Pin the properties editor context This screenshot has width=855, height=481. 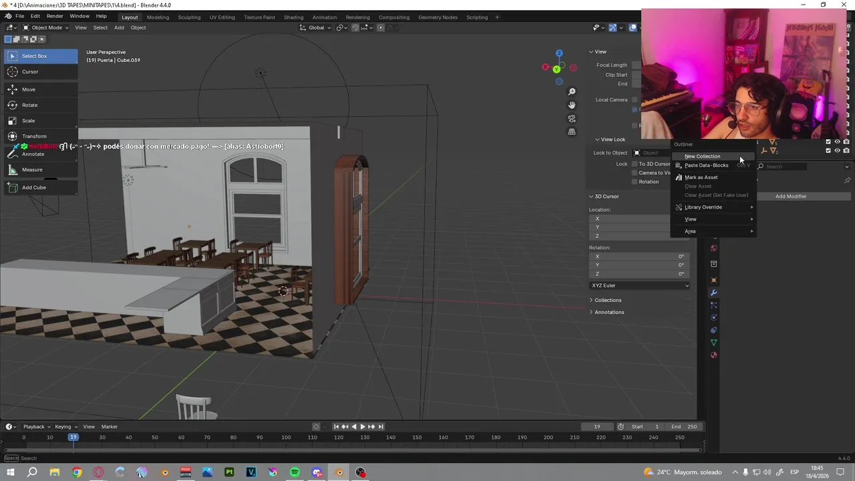[847, 180]
